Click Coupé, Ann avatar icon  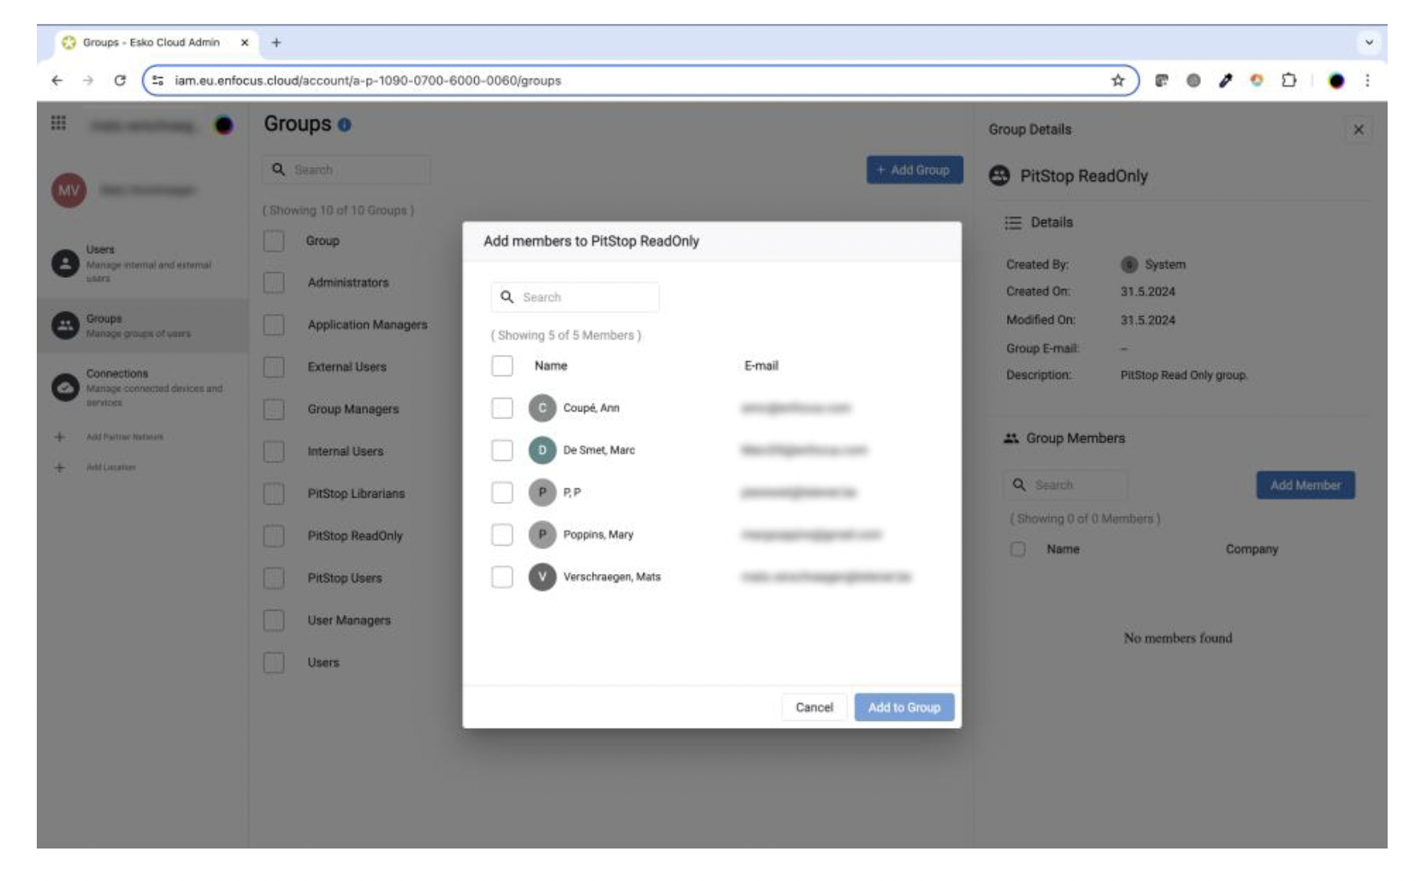coord(542,408)
